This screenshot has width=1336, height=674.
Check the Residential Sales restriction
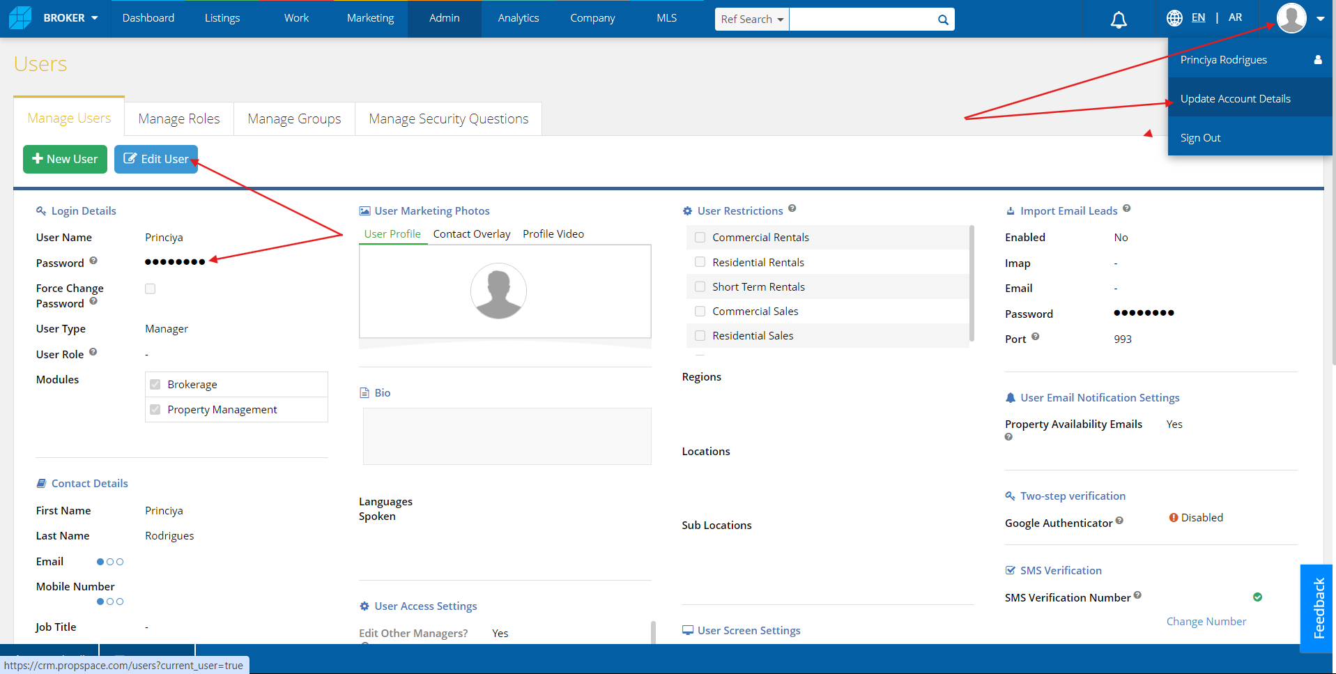(x=700, y=336)
